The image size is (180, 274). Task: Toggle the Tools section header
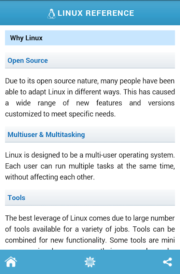90,198
